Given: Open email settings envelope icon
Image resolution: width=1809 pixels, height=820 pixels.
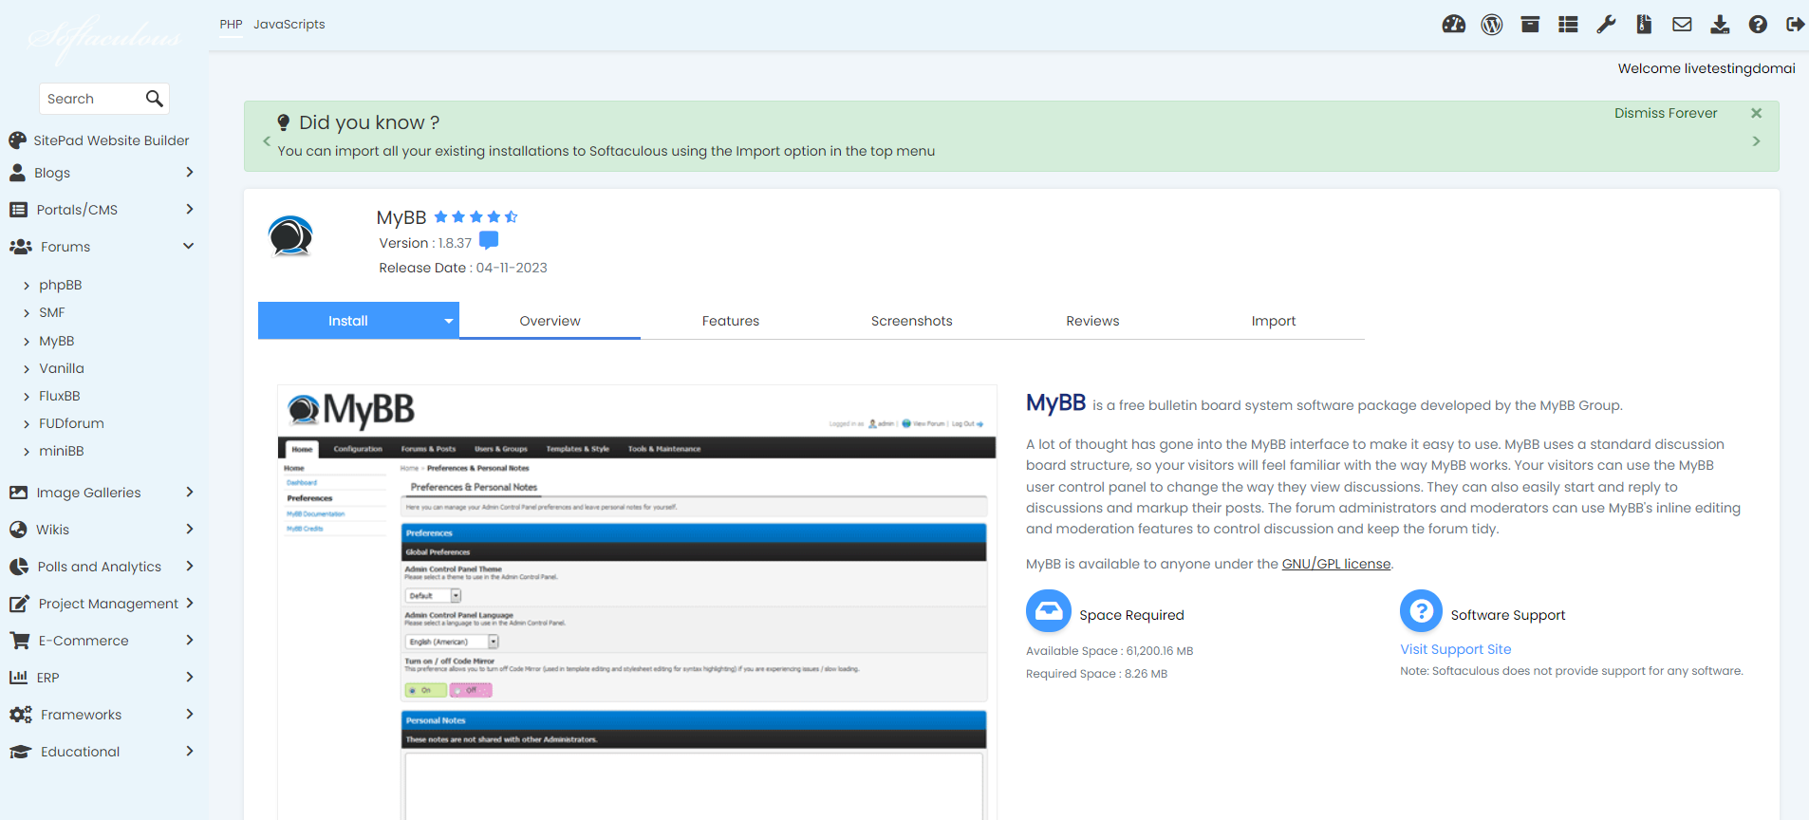Looking at the screenshot, I should [x=1682, y=25].
